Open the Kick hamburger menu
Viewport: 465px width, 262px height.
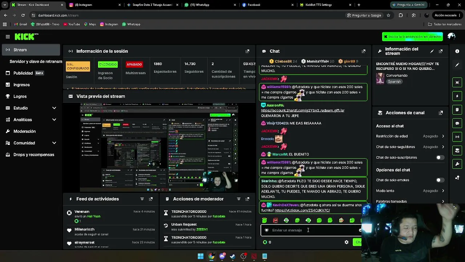pos(8,37)
